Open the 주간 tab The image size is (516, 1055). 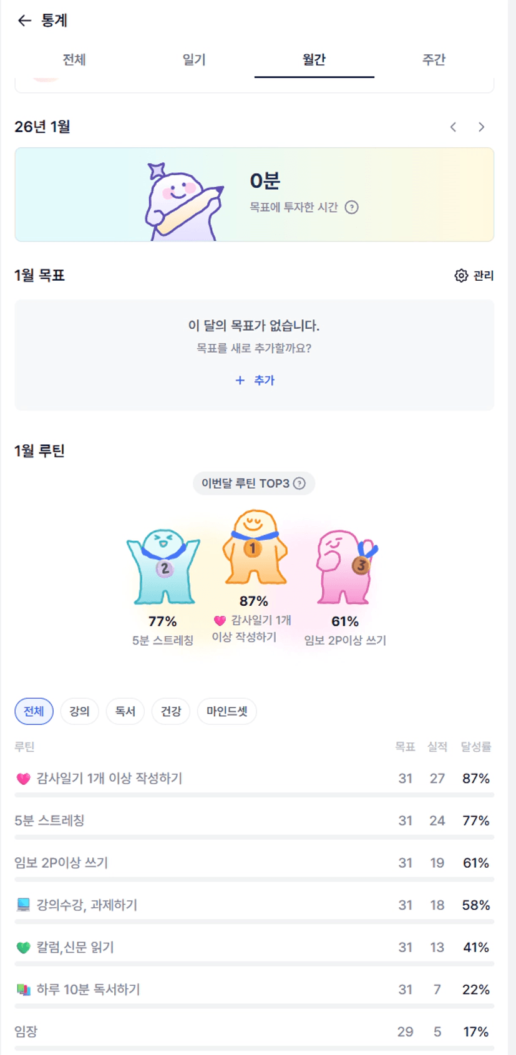tap(434, 60)
